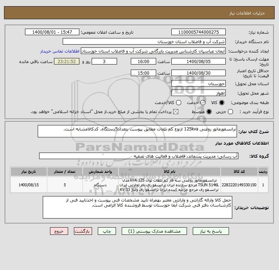Click the response deadline time 16:00
The image size is (279, 270).
pyautogui.click(x=143, y=61)
